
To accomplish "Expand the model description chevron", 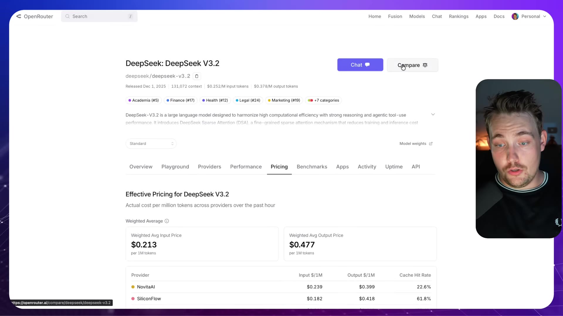I will 433,114.
